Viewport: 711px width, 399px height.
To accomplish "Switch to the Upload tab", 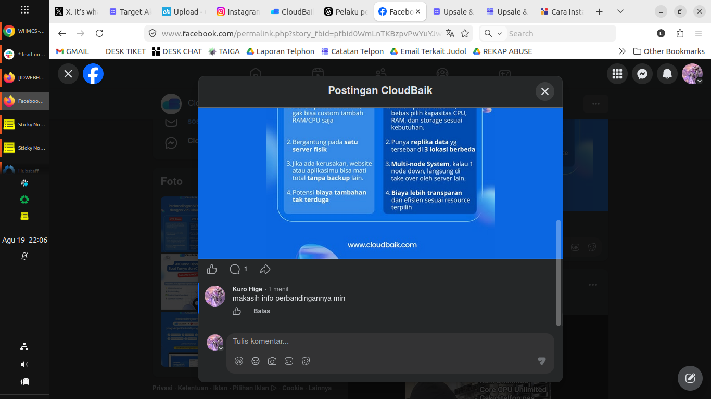I will (184, 11).
